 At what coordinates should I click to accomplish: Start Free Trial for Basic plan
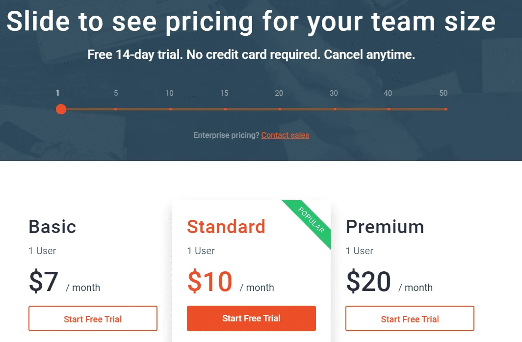pos(93,319)
